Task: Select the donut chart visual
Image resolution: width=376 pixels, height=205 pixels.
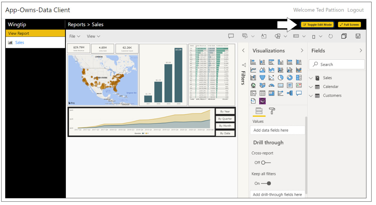Action: [290, 78]
